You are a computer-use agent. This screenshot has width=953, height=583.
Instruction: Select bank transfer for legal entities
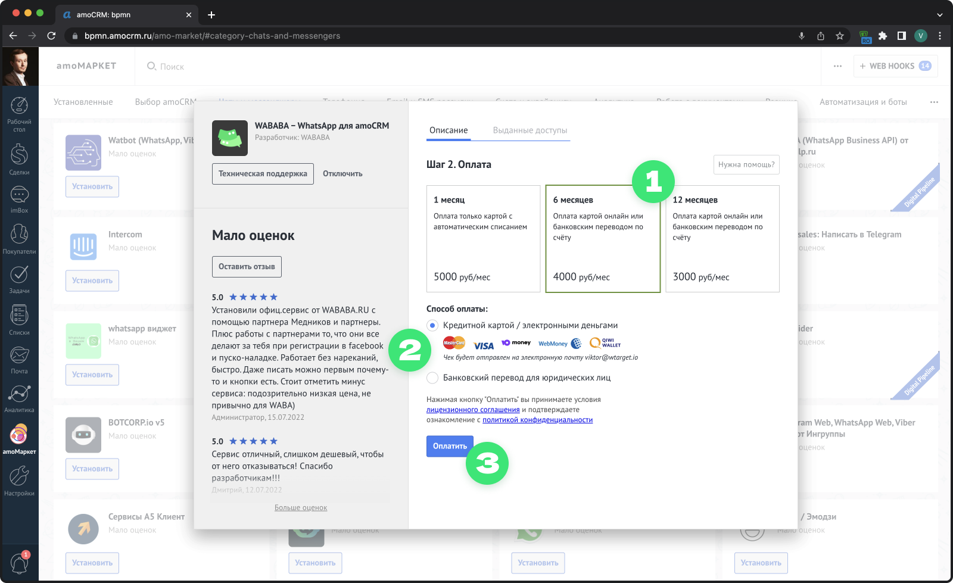point(432,378)
